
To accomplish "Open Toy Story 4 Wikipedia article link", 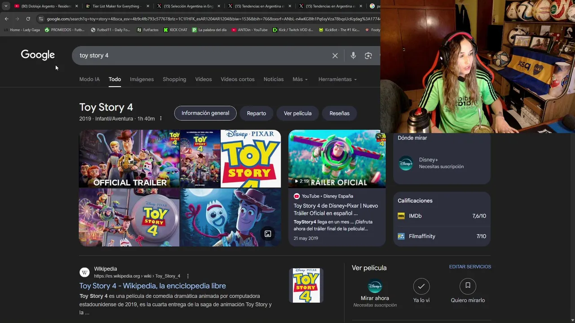I will (x=153, y=286).
